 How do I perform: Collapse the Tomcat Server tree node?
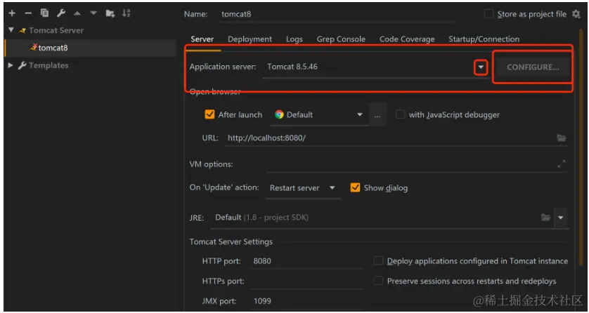[x=11, y=30]
